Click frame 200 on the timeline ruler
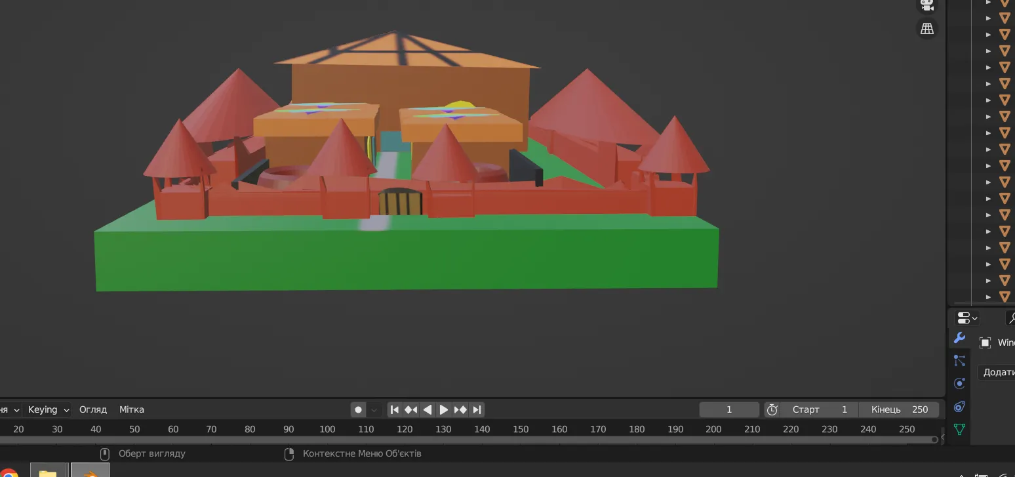1015x477 pixels. 713,429
